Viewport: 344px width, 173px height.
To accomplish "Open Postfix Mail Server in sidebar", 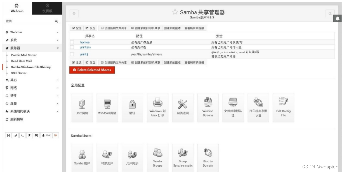I will (24, 55).
